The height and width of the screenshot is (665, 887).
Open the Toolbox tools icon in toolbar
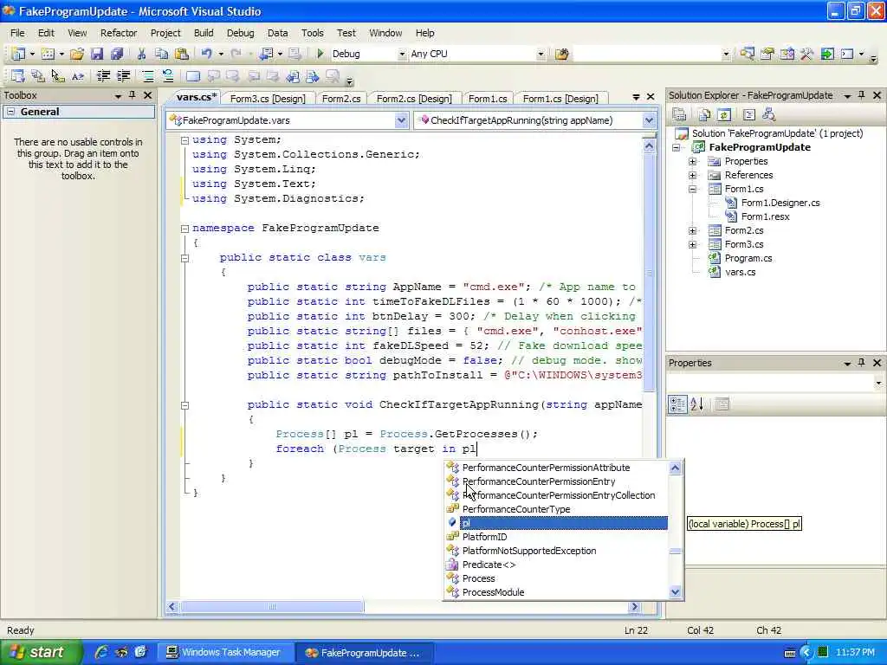(x=807, y=54)
